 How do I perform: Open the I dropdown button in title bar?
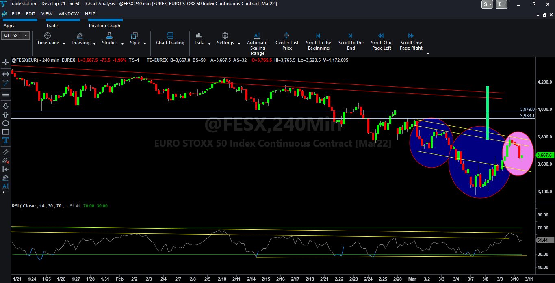[502, 4]
